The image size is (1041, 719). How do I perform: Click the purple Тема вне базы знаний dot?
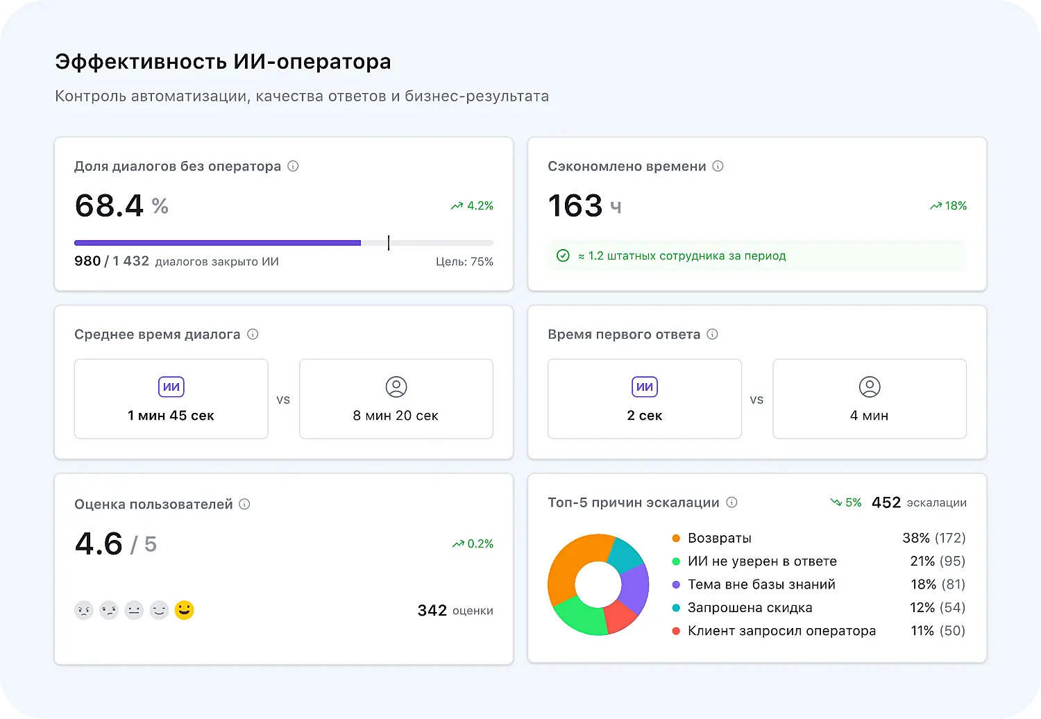pyautogui.click(x=676, y=584)
